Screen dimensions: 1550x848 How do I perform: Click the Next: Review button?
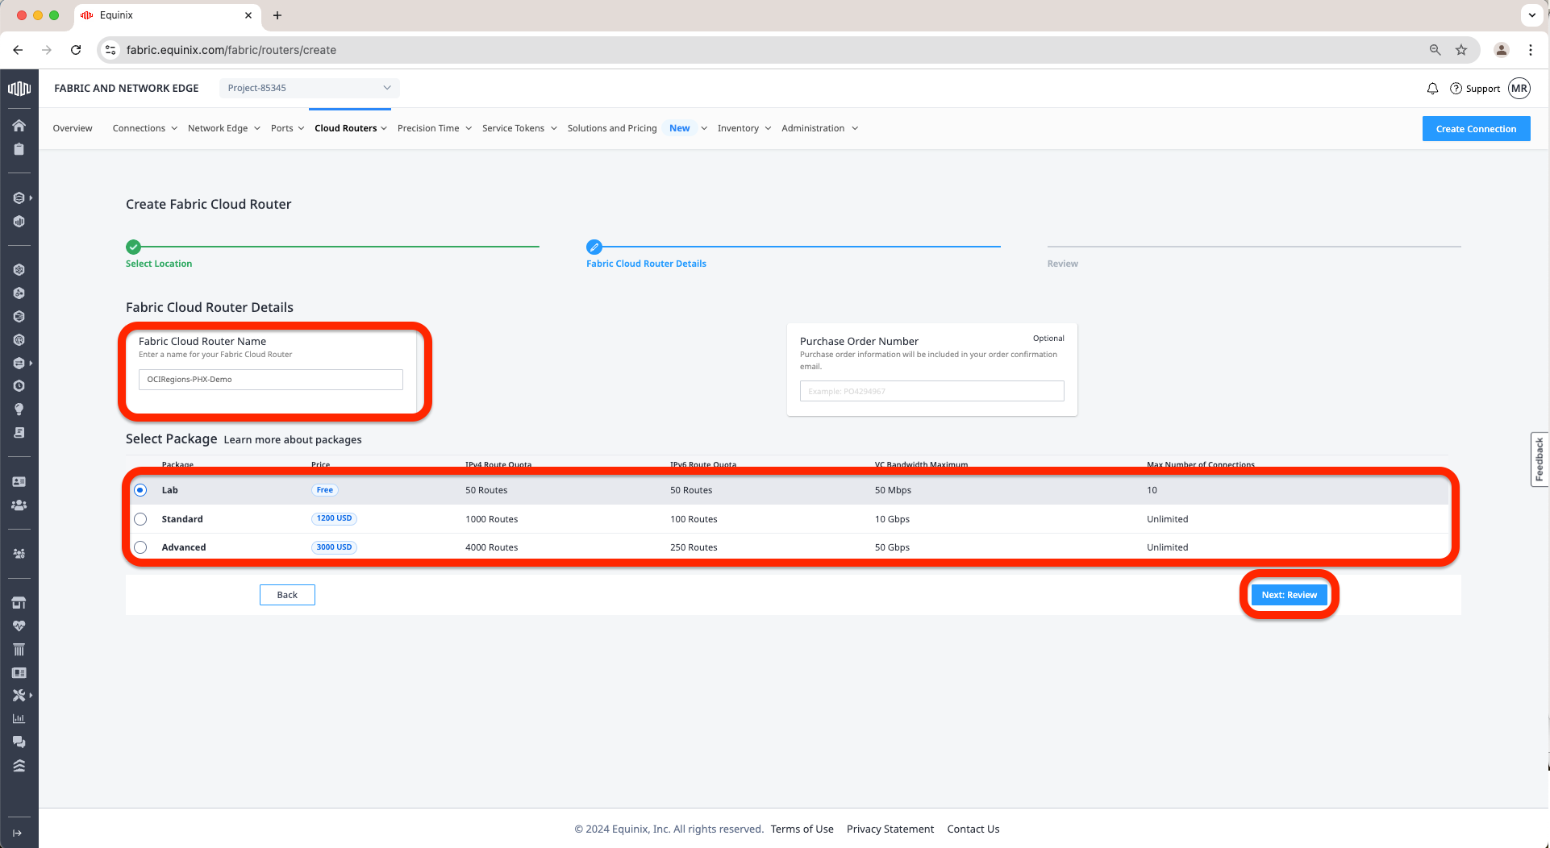1289,595
